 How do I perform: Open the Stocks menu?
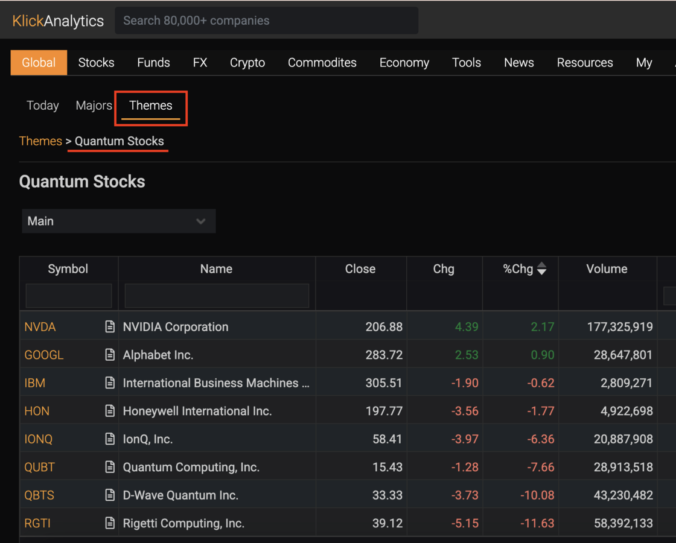pyautogui.click(x=96, y=63)
